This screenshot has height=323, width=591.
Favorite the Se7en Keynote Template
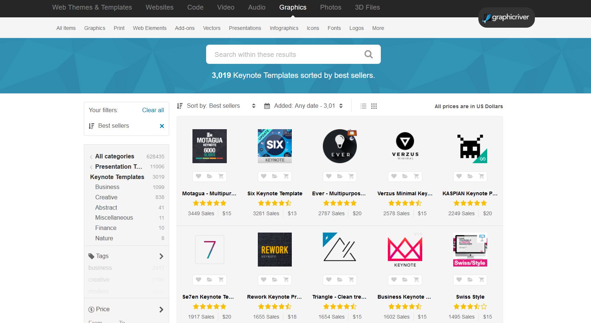click(x=198, y=280)
